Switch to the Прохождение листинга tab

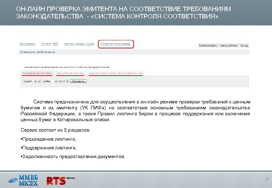[70, 73]
